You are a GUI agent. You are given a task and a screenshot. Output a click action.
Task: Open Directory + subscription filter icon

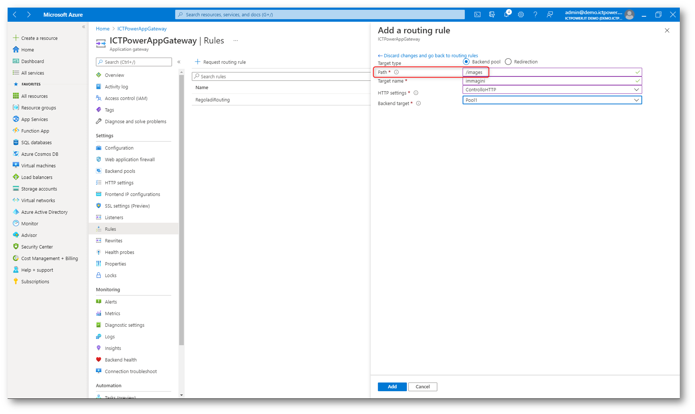[492, 14]
